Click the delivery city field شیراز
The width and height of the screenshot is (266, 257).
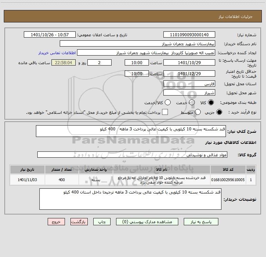(x=189, y=93)
